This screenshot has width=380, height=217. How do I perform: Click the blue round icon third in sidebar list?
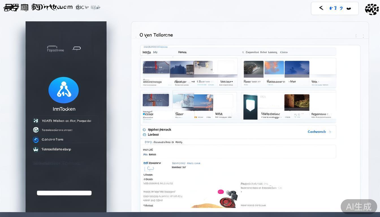click(36, 140)
